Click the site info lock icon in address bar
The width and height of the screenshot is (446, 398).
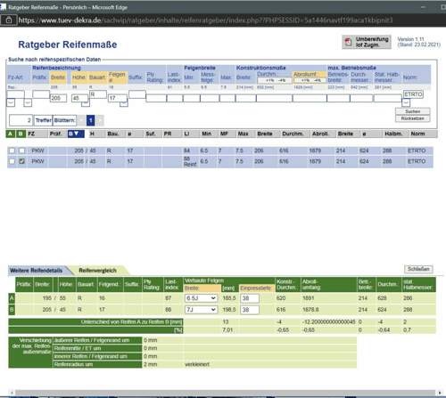tap(9, 20)
